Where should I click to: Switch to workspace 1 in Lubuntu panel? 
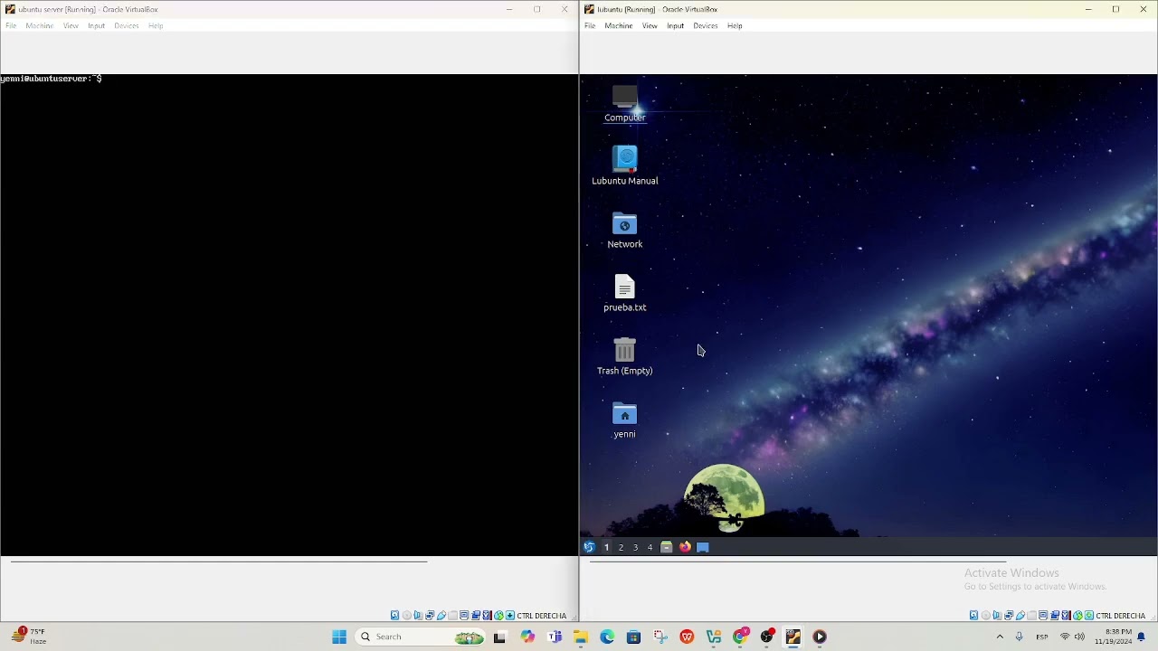607,547
